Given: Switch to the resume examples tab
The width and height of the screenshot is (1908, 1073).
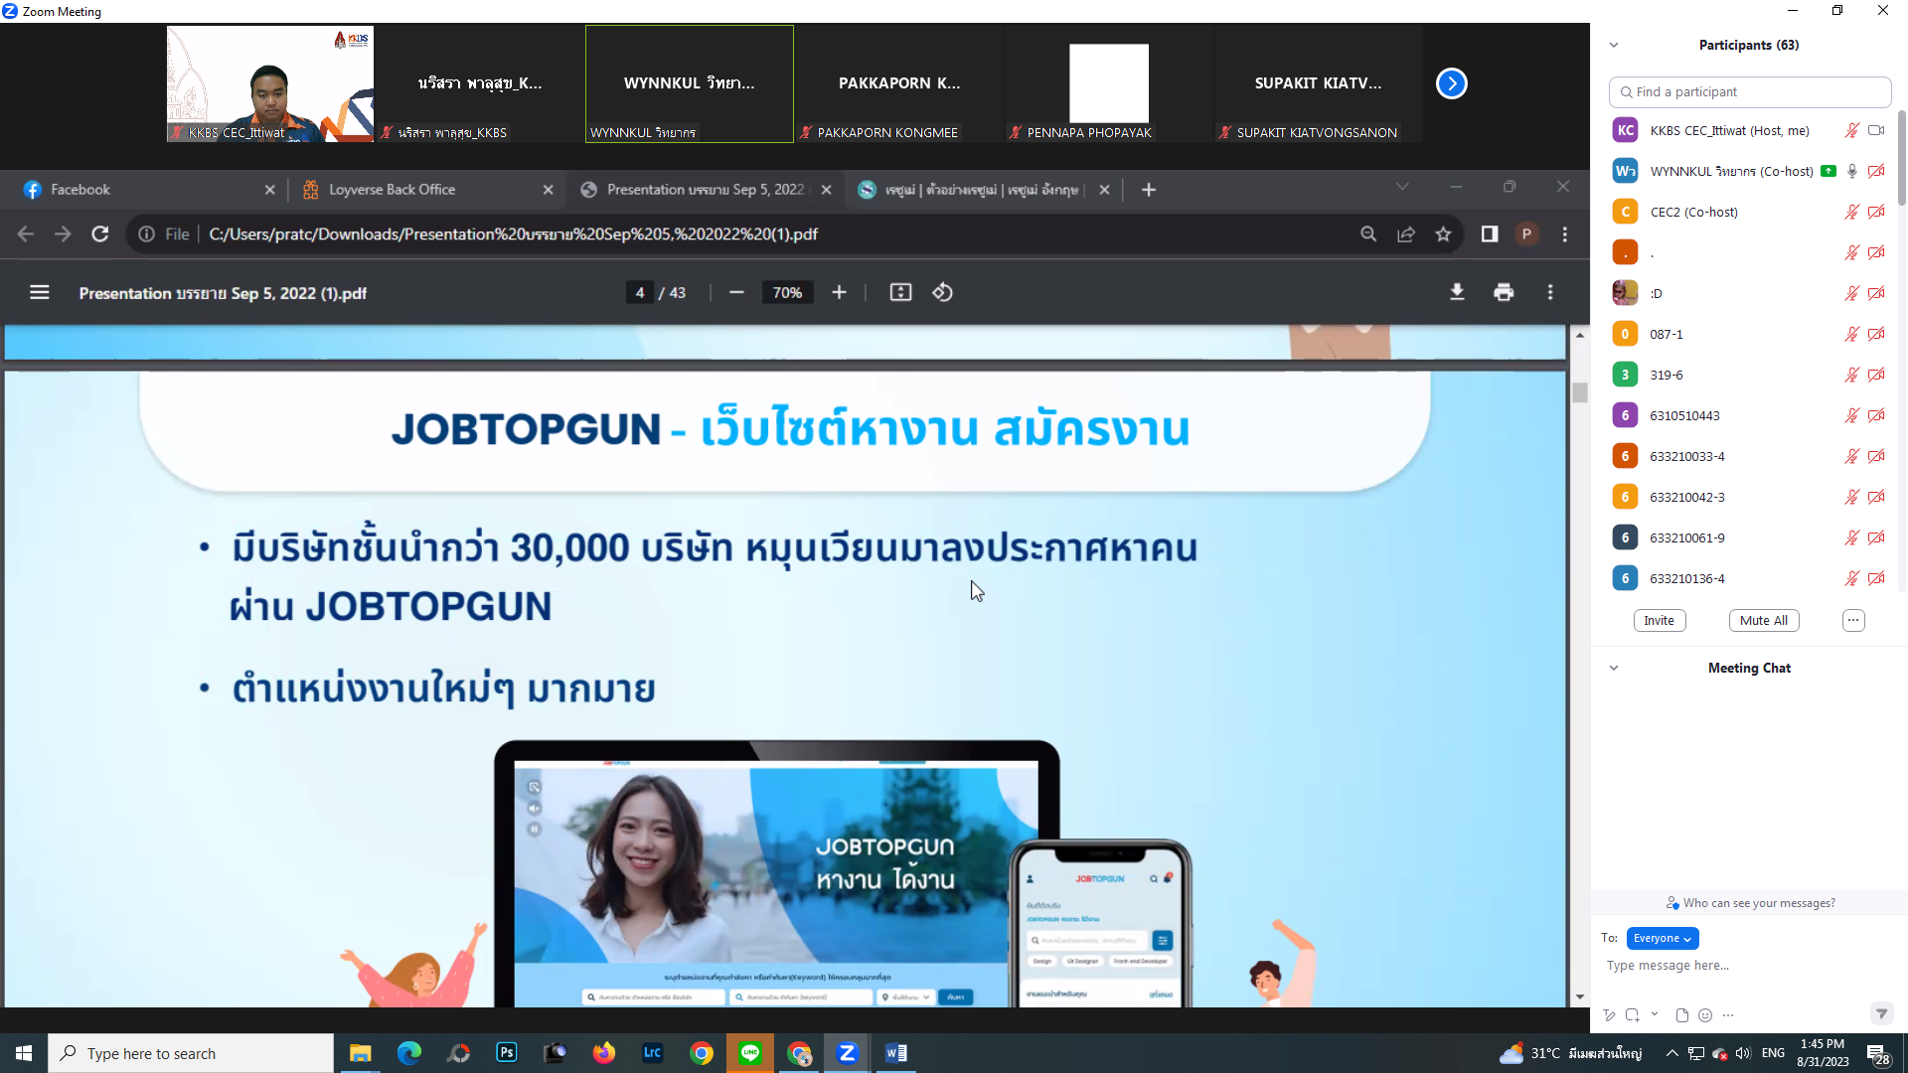Looking at the screenshot, I should click(984, 190).
